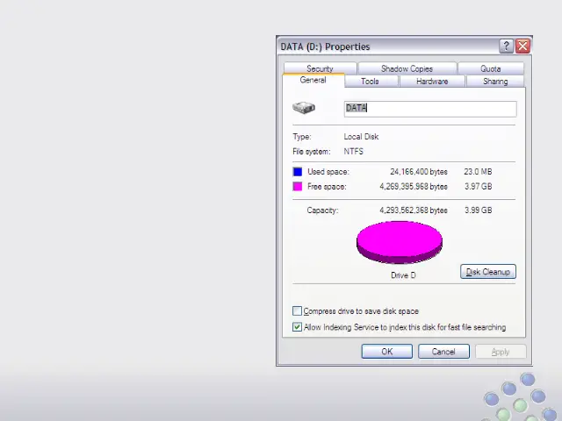
Task: Click the question mark help button
Action: click(506, 46)
